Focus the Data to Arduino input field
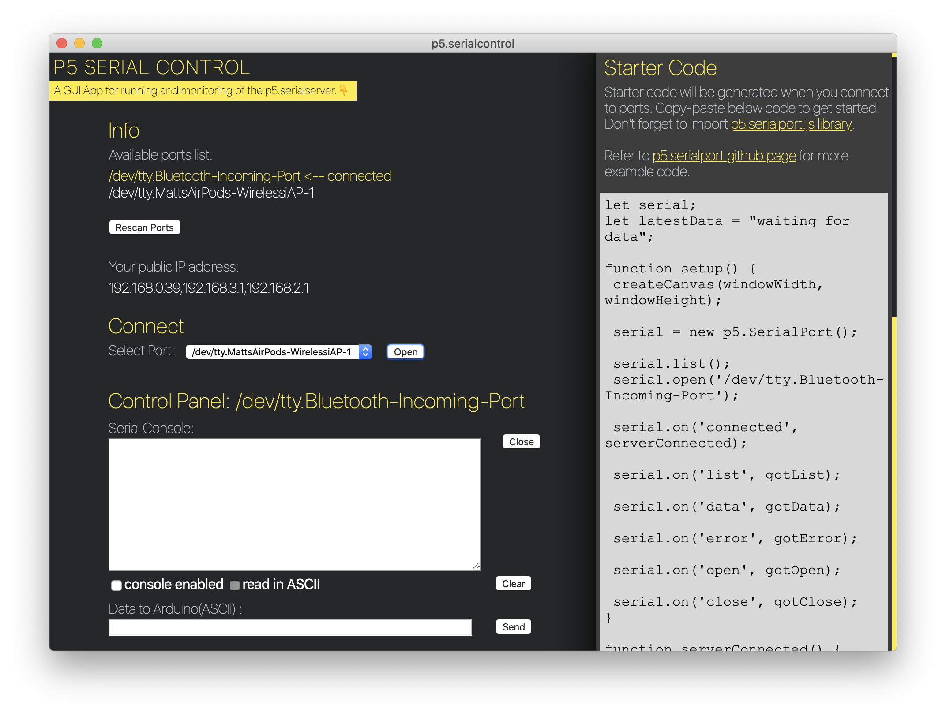 (290, 627)
